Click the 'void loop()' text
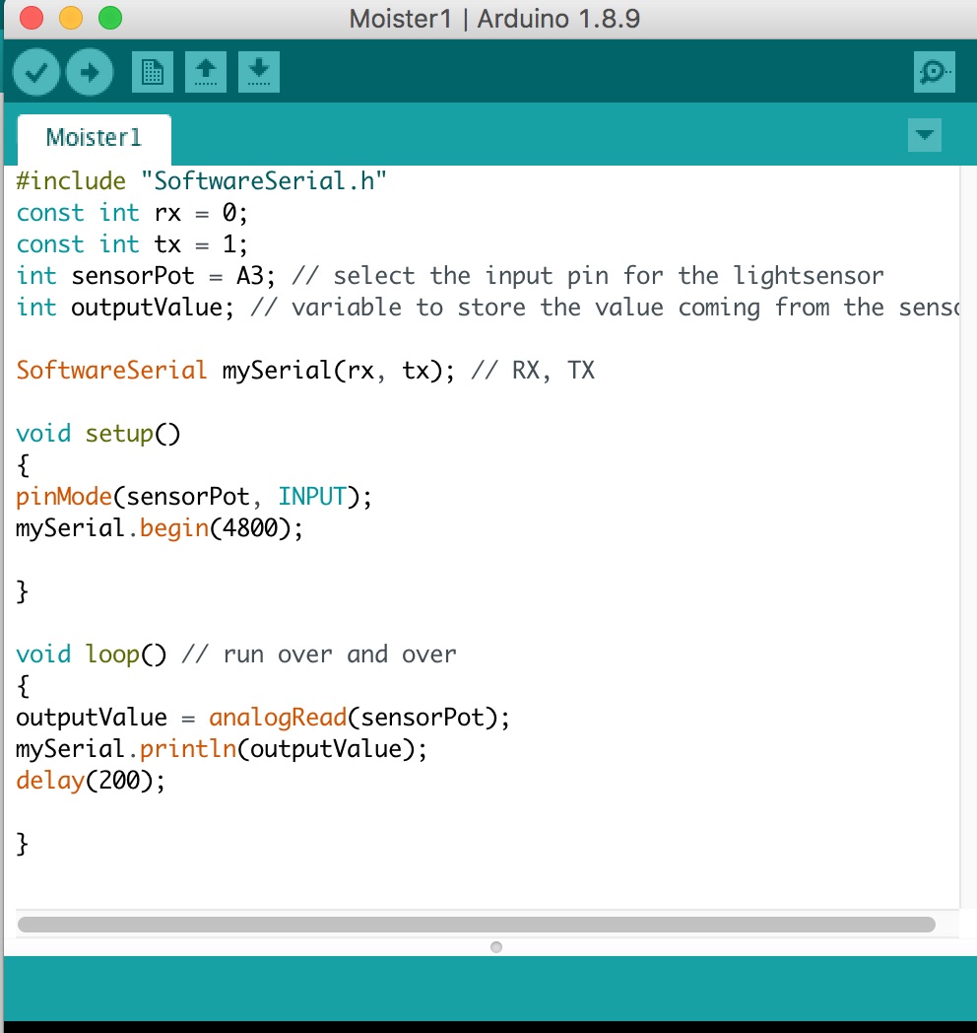 [x=92, y=654]
